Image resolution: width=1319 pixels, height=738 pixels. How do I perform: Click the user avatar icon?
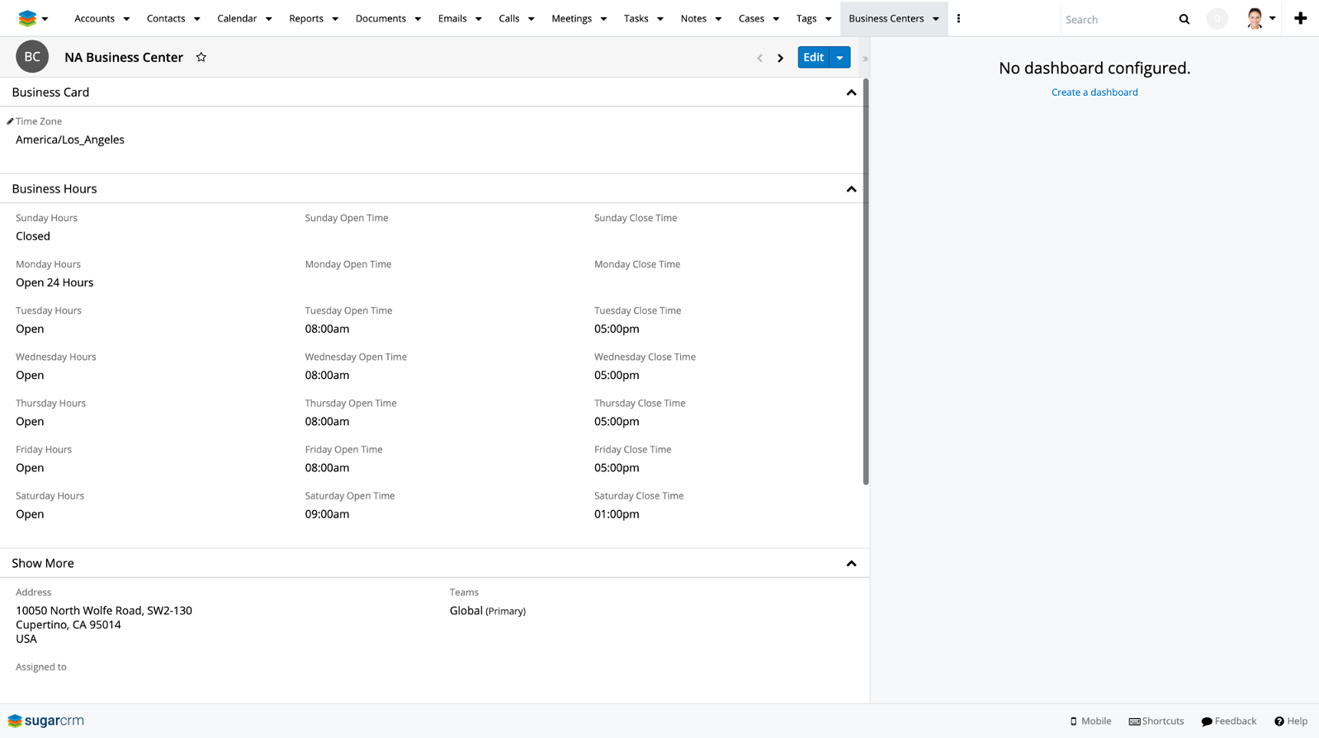(1255, 18)
